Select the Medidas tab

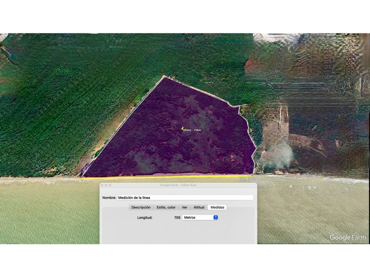click(217, 207)
